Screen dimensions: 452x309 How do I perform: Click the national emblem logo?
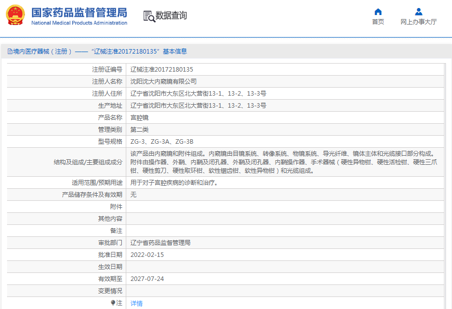click(x=15, y=16)
